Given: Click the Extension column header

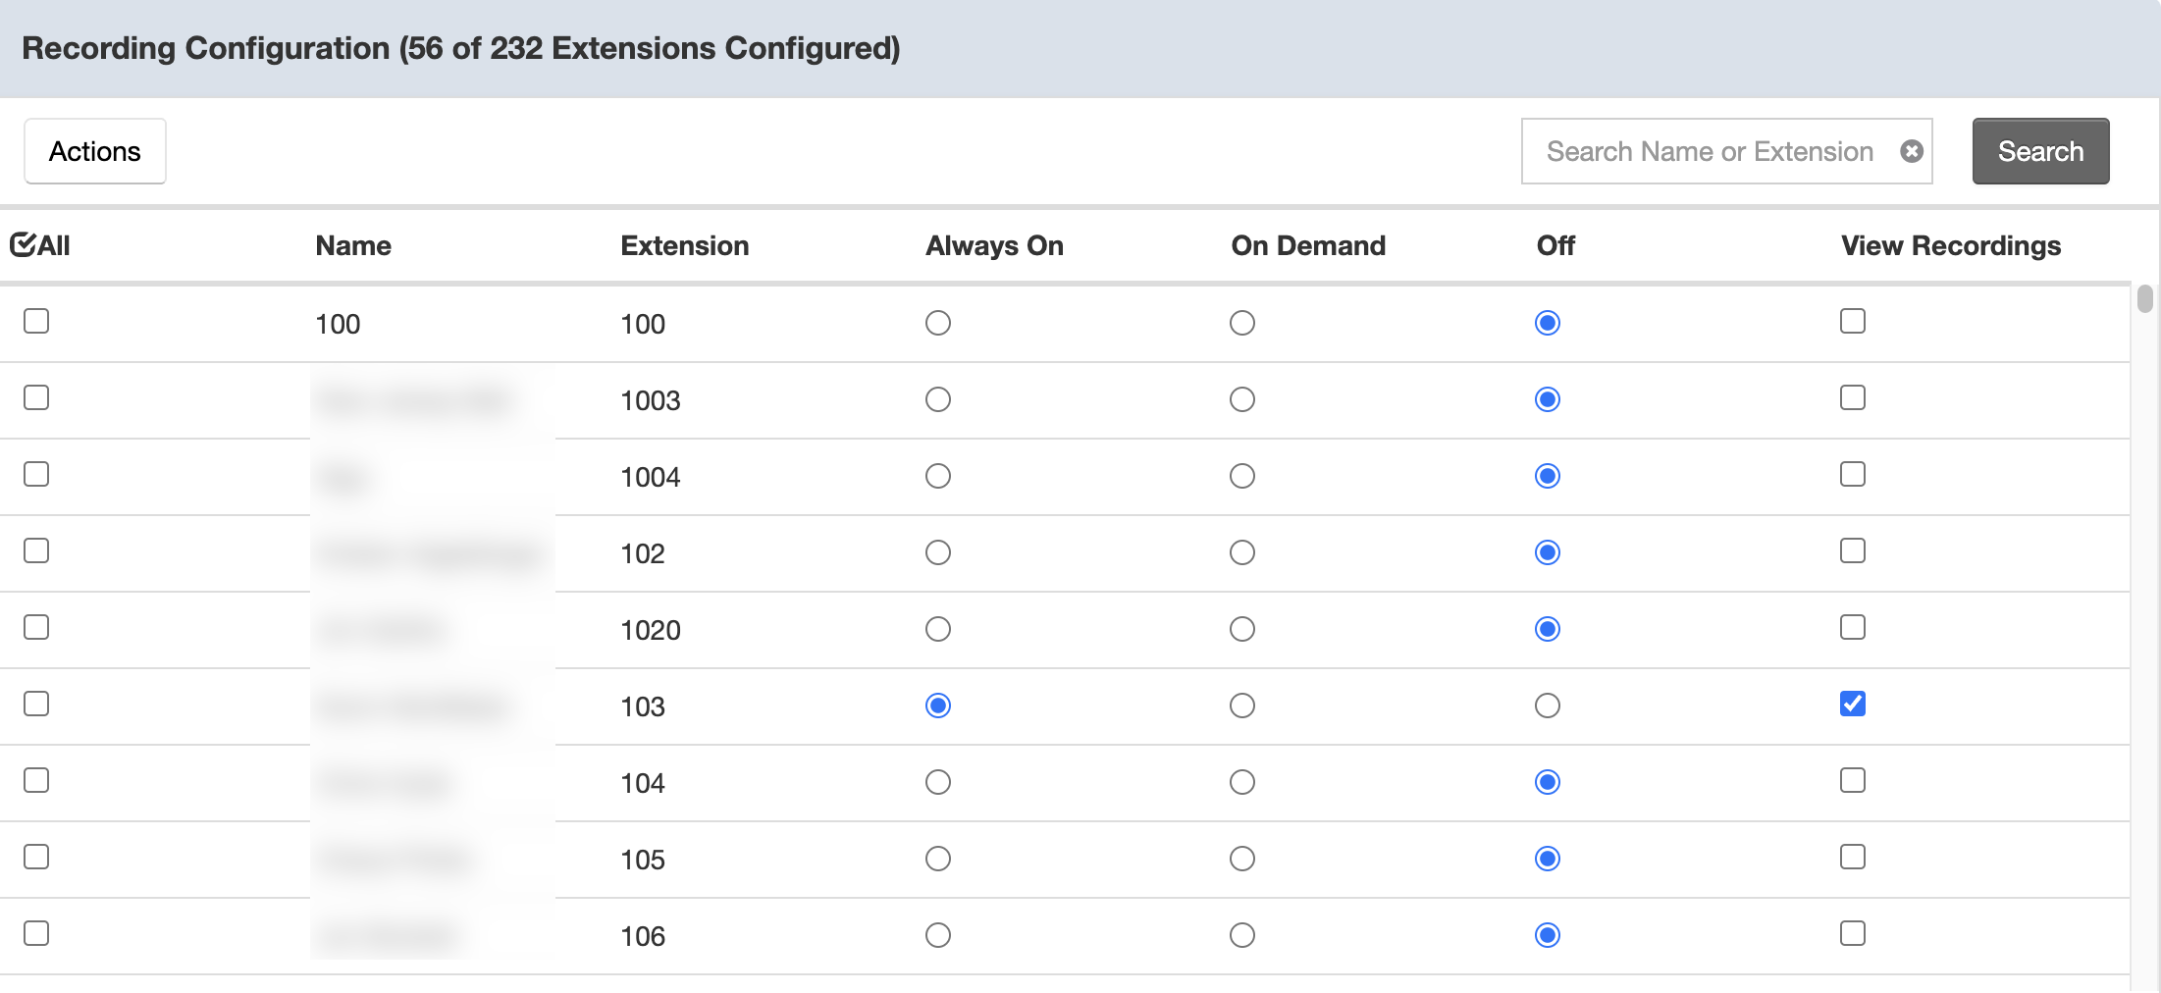Looking at the screenshot, I should [x=685, y=245].
